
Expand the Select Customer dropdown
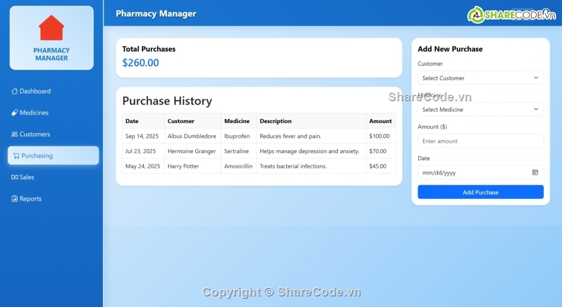pyautogui.click(x=480, y=78)
